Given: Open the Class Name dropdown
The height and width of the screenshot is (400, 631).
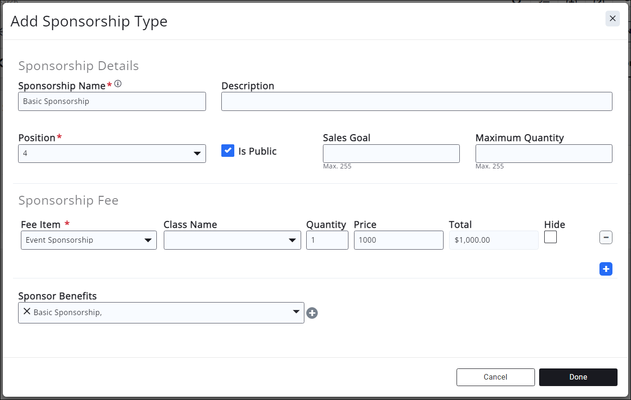Looking at the screenshot, I should click(x=232, y=240).
